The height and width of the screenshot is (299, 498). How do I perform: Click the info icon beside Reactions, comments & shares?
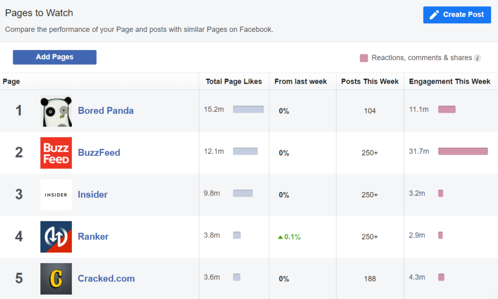click(478, 58)
